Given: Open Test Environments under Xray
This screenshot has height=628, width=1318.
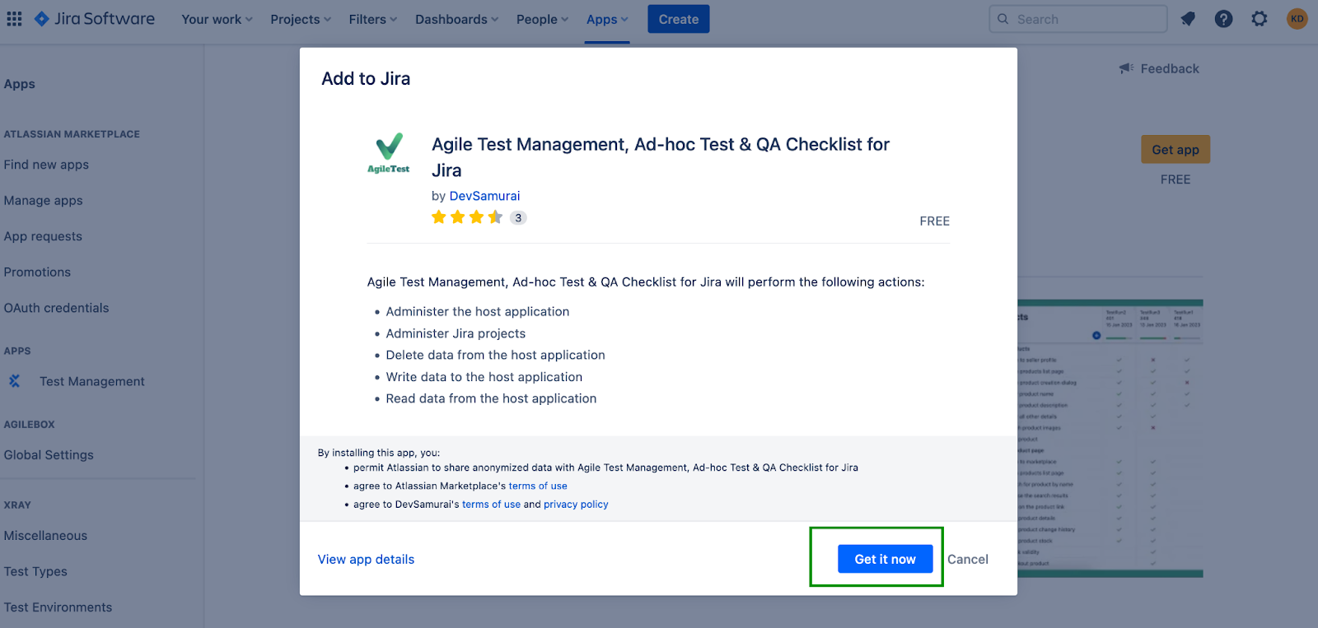Looking at the screenshot, I should (58, 607).
